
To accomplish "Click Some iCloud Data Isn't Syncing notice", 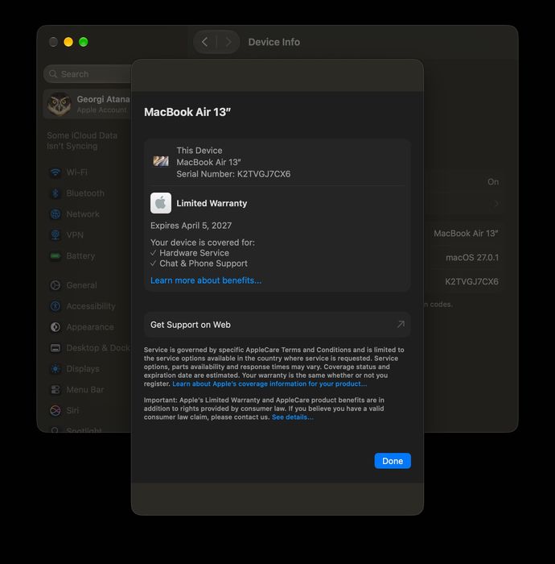I will (82, 141).
